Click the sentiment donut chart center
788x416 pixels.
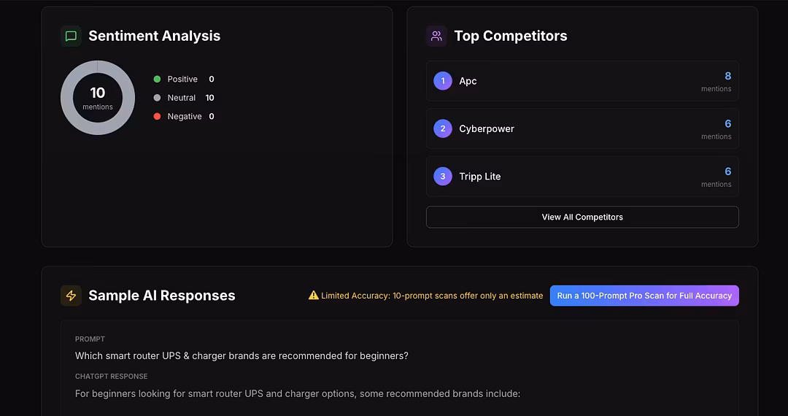click(x=98, y=98)
